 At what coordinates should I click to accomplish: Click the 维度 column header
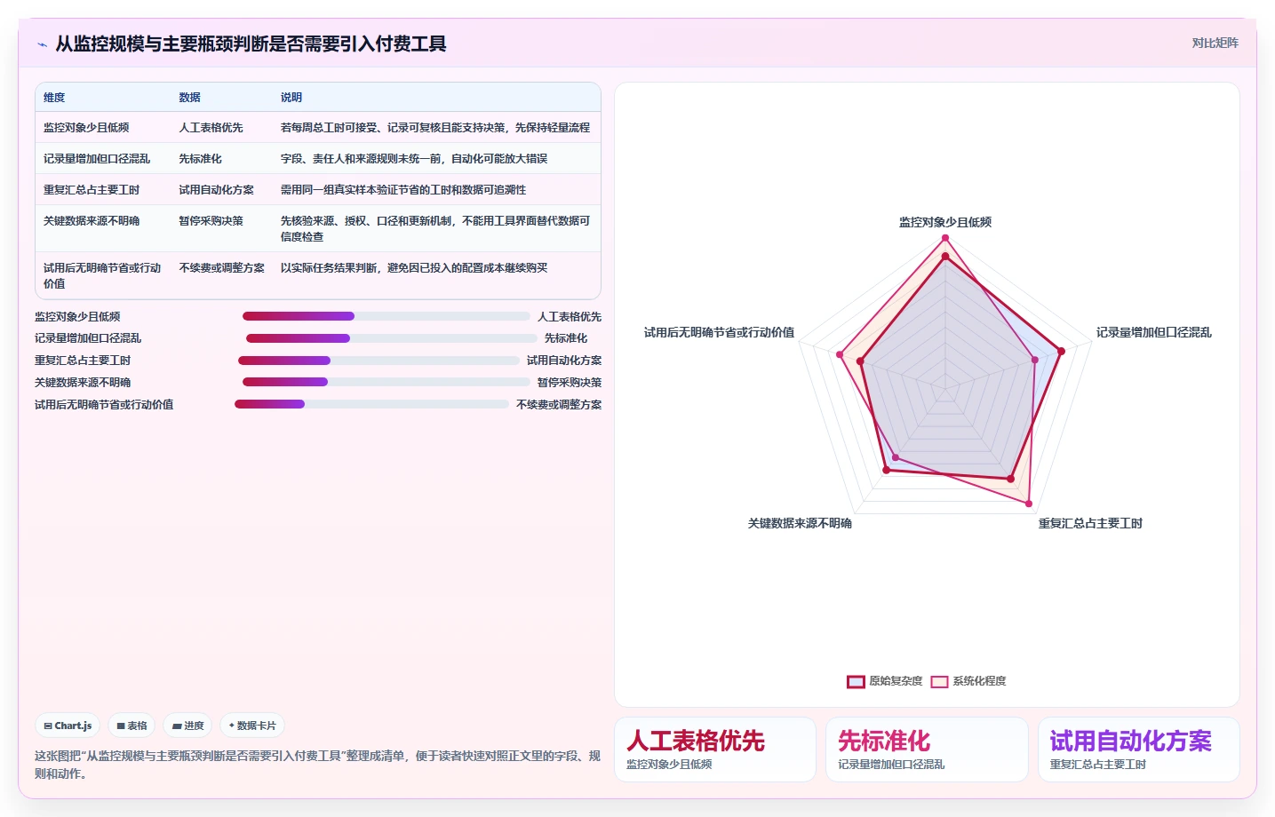click(x=54, y=98)
